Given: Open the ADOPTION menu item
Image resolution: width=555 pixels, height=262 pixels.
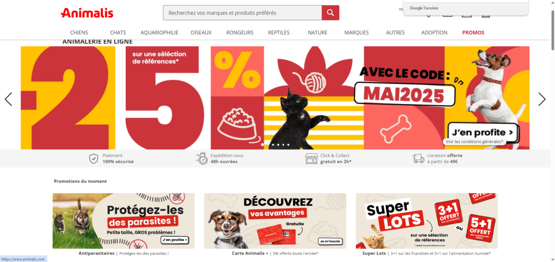Looking at the screenshot, I should click(x=434, y=33).
